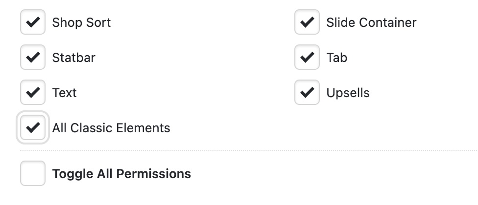Disable the Tab element checkbox

pyautogui.click(x=307, y=58)
